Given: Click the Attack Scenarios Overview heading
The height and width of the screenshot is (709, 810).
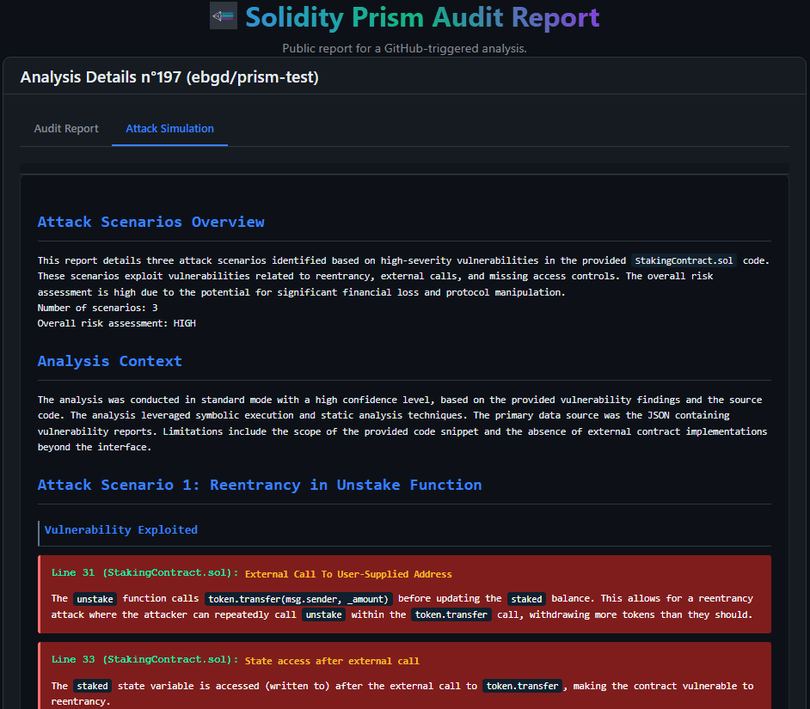Looking at the screenshot, I should click(x=150, y=222).
